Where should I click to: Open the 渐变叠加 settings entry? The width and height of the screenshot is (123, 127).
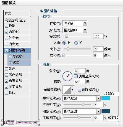[x=15, y=81]
